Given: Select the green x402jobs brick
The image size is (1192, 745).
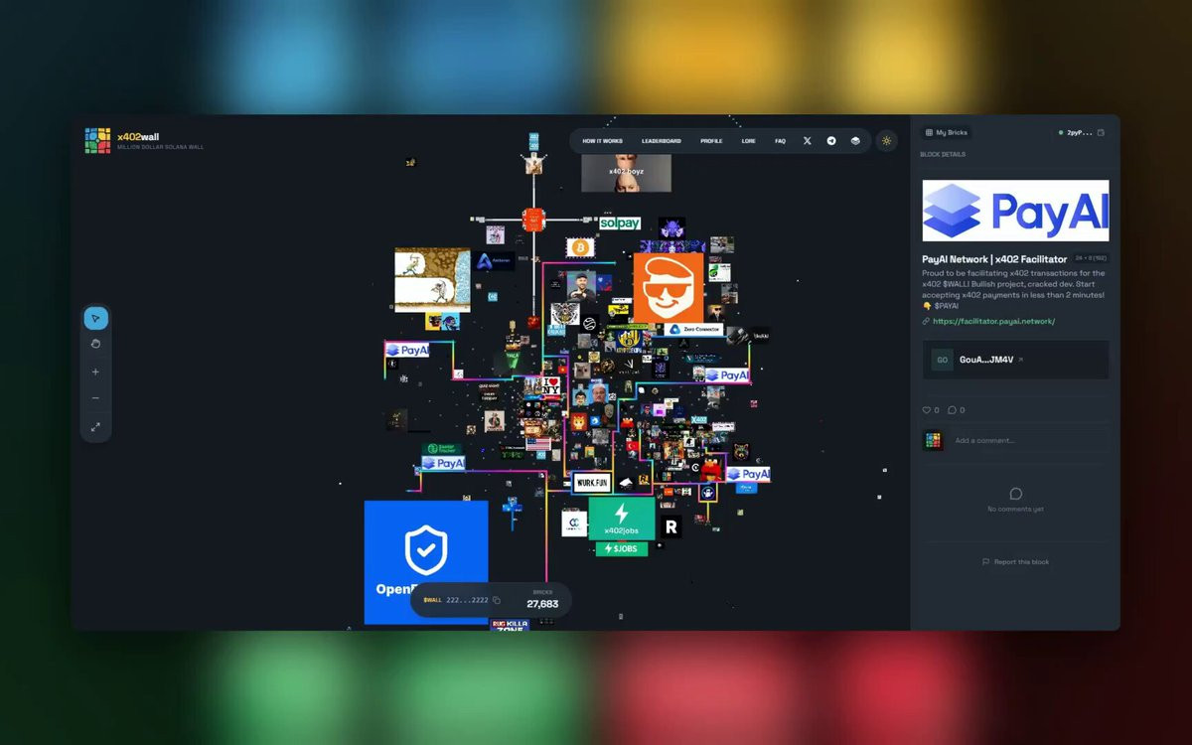Looking at the screenshot, I should click(621, 519).
